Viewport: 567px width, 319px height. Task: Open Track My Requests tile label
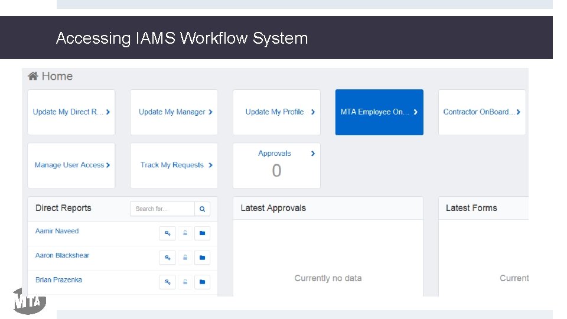pos(172,165)
